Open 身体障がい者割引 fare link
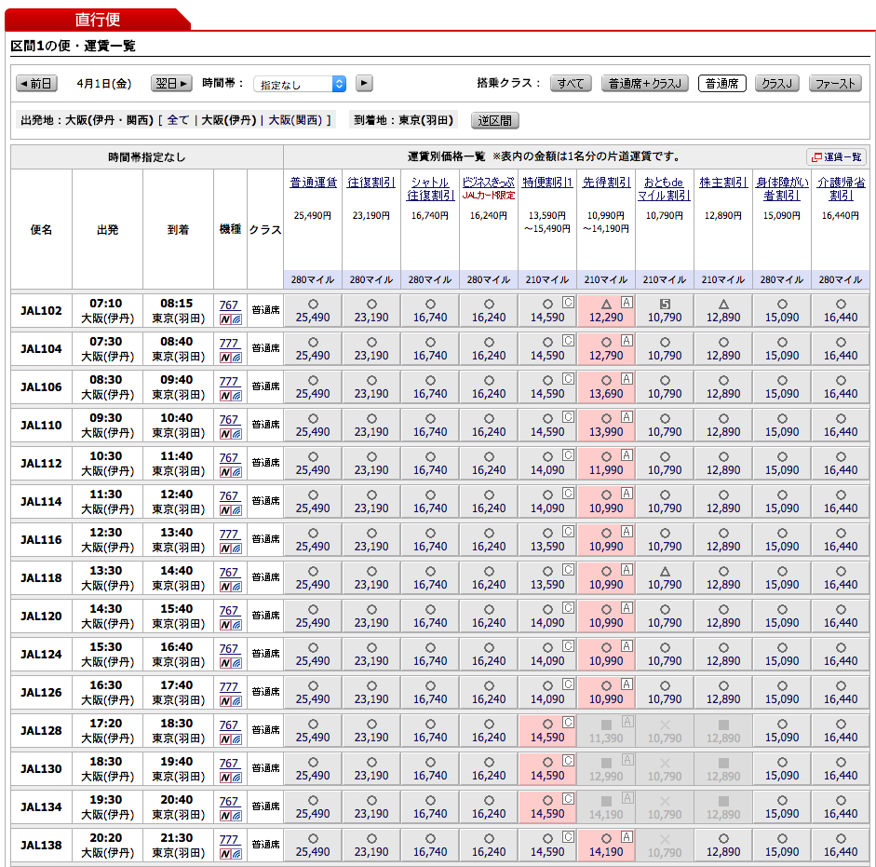876x867 pixels. pos(782,189)
